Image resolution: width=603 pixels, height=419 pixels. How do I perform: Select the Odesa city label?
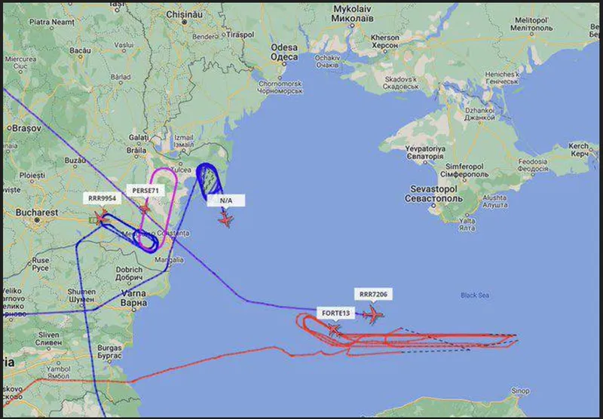click(284, 52)
